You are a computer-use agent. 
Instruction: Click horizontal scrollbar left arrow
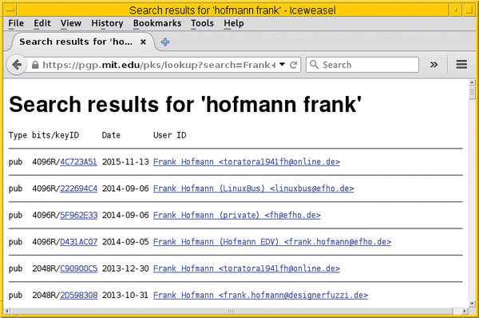tap(6, 311)
